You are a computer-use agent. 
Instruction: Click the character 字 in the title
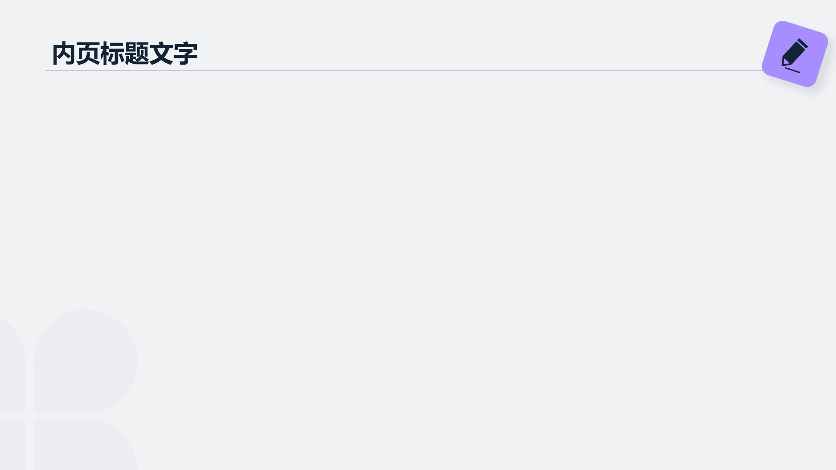tap(185, 54)
